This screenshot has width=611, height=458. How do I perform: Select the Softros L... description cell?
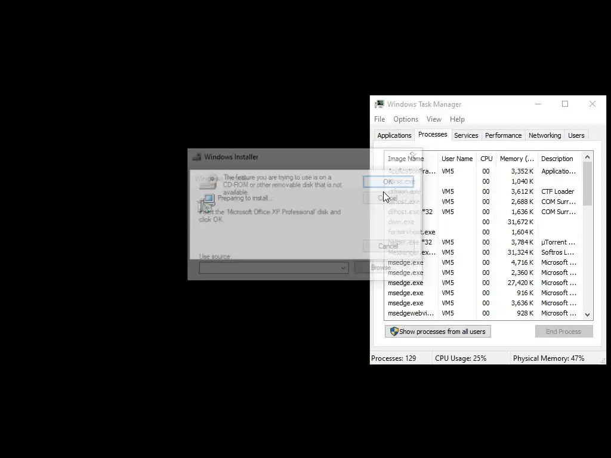[x=557, y=252]
